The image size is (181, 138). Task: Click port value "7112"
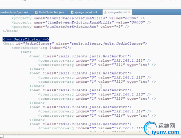click(x=118, y=81)
